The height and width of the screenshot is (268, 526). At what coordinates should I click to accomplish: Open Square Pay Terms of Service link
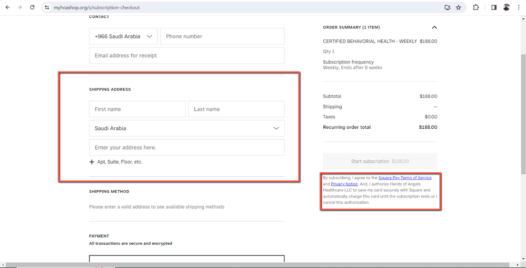(x=404, y=178)
